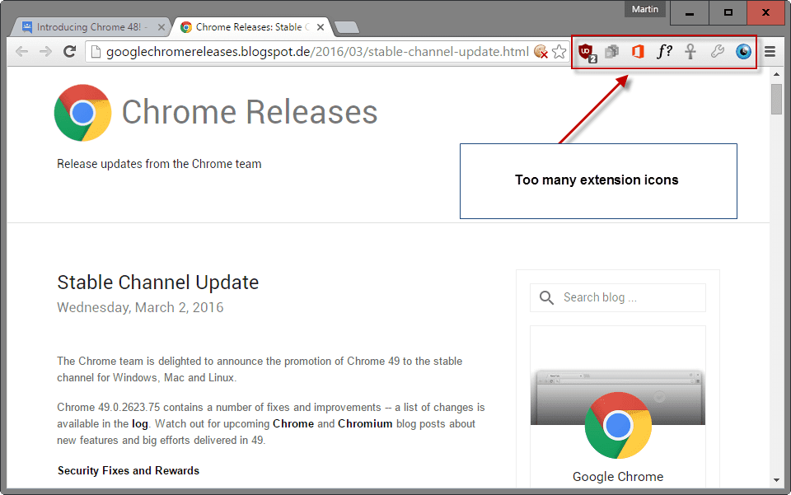Click the grayed dice extension icon

click(612, 51)
